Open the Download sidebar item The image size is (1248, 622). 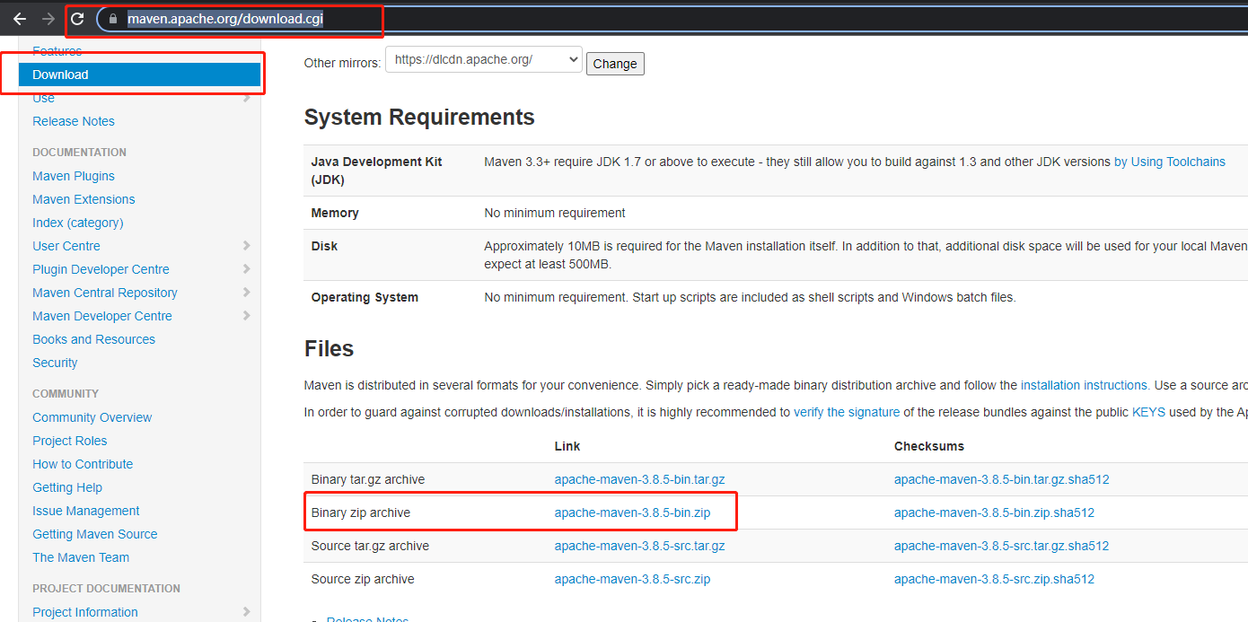tap(139, 74)
